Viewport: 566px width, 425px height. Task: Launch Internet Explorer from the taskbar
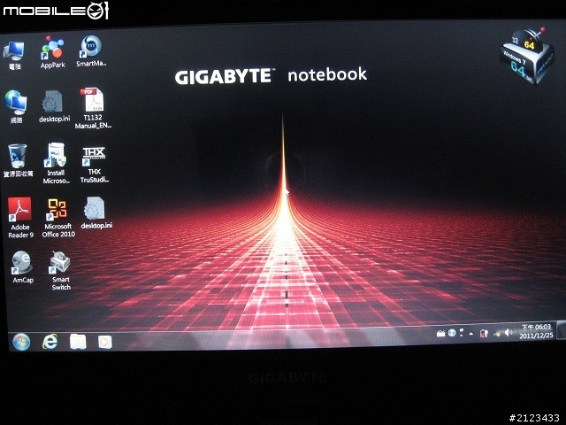click(x=50, y=341)
